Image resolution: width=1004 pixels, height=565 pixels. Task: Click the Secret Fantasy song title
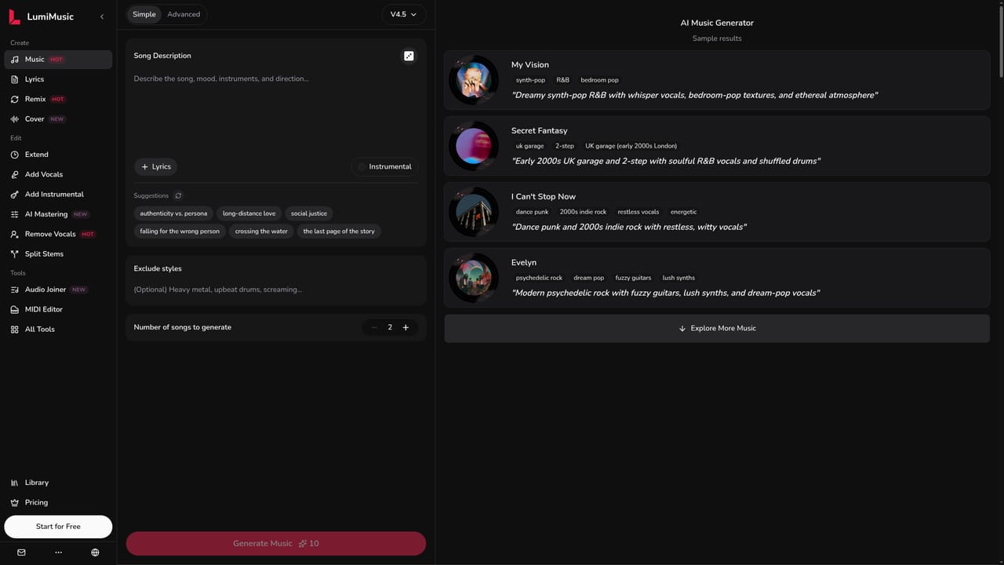pos(539,131)
